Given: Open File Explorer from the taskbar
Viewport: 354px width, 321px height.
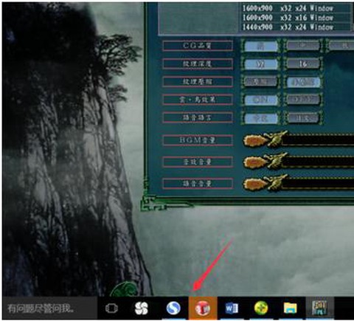Looking at the screenshot, I should [291, 308].
